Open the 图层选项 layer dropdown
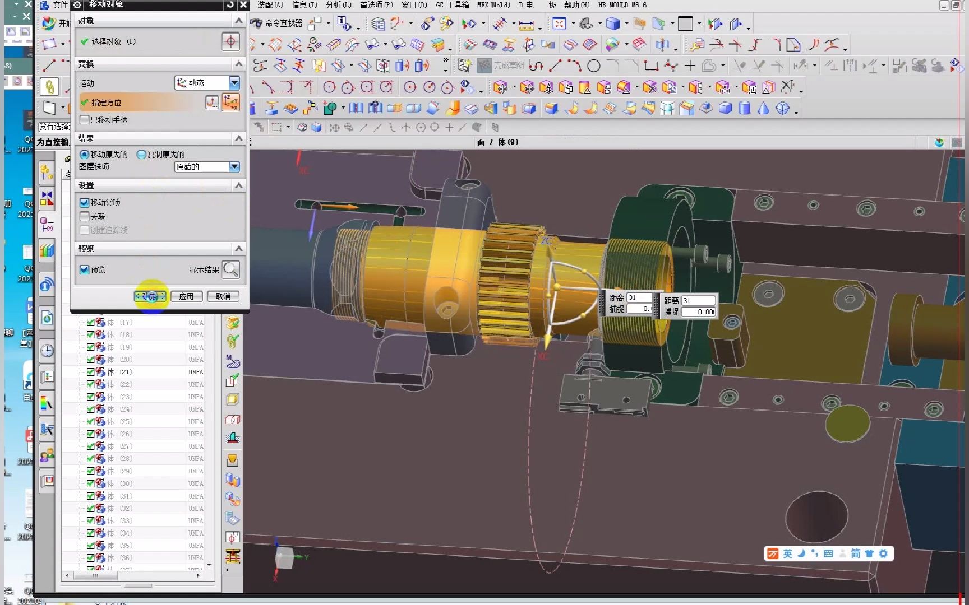969x605 pixels. pos(234,167)
